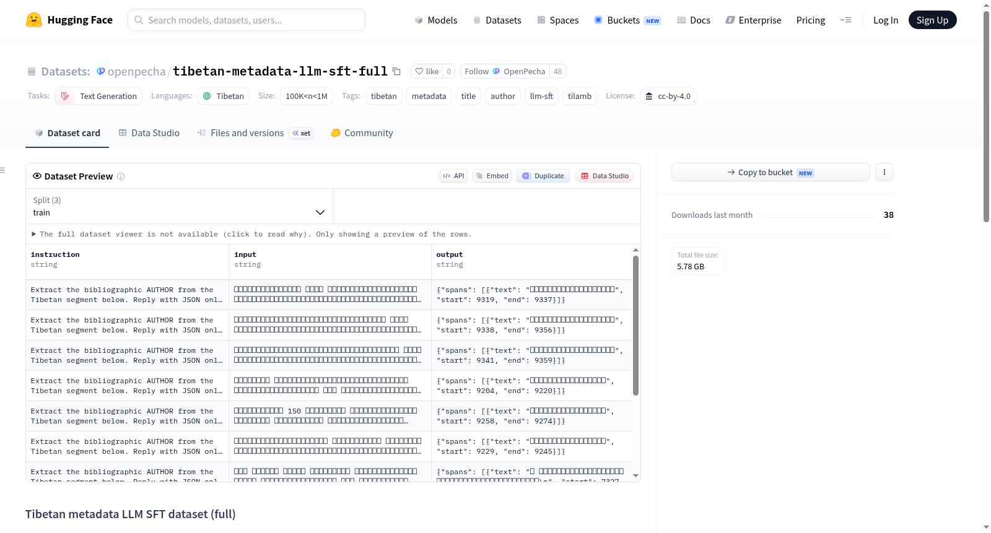The height and width of the screenshot is (533, 991).
Task: Click the Datasets: breadcrumb link
Action: pyautogui.click(x=65, y=71)
